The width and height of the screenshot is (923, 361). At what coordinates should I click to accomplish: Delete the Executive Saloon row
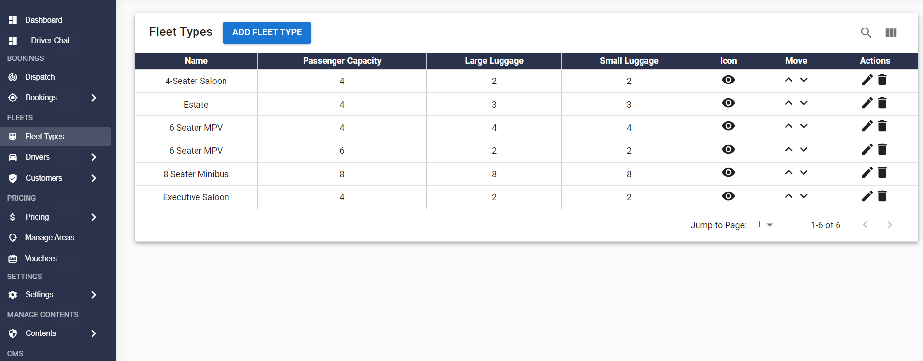882,196
